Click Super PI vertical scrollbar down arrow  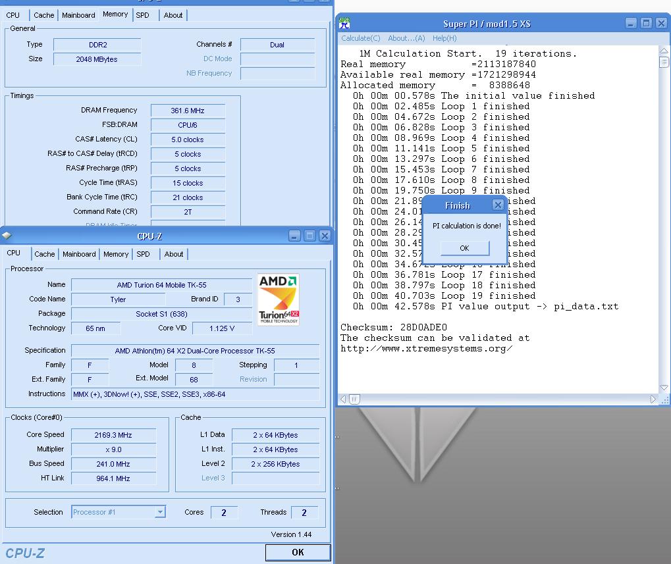664,388
